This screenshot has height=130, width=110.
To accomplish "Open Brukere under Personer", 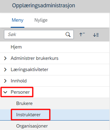I will [55, 103].
